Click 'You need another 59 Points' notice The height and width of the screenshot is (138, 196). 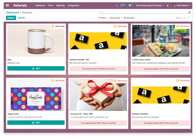click(x=98, y=69)
